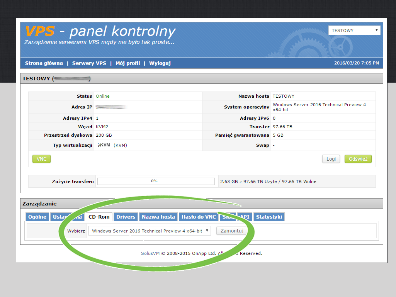
Task: Open the Drivers tab
Action: pos(126,217)
